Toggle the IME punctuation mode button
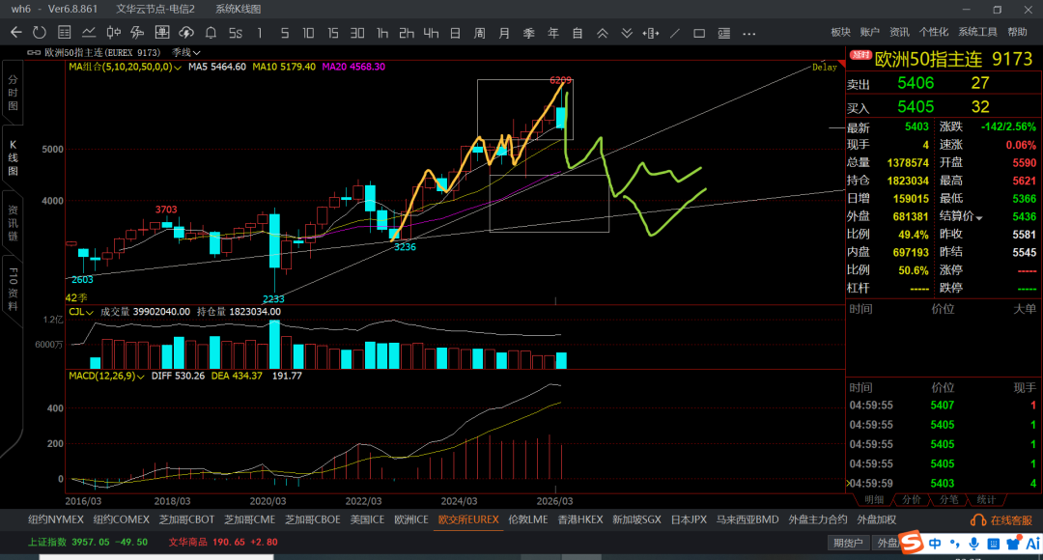Viewport: 1043px width, 560px height. point(955,544)
